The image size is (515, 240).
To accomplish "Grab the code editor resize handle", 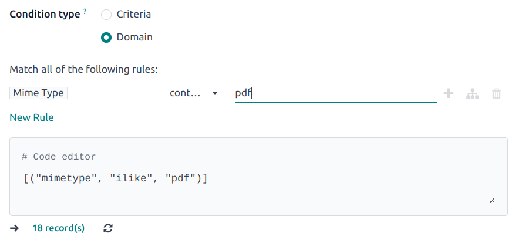I will (x=492, y=201).
